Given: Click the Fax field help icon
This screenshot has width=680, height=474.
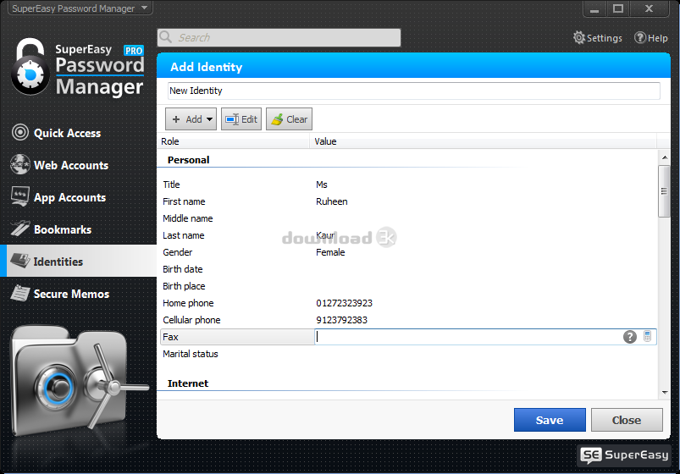Looking at the screenshot, I should point(629,337).
